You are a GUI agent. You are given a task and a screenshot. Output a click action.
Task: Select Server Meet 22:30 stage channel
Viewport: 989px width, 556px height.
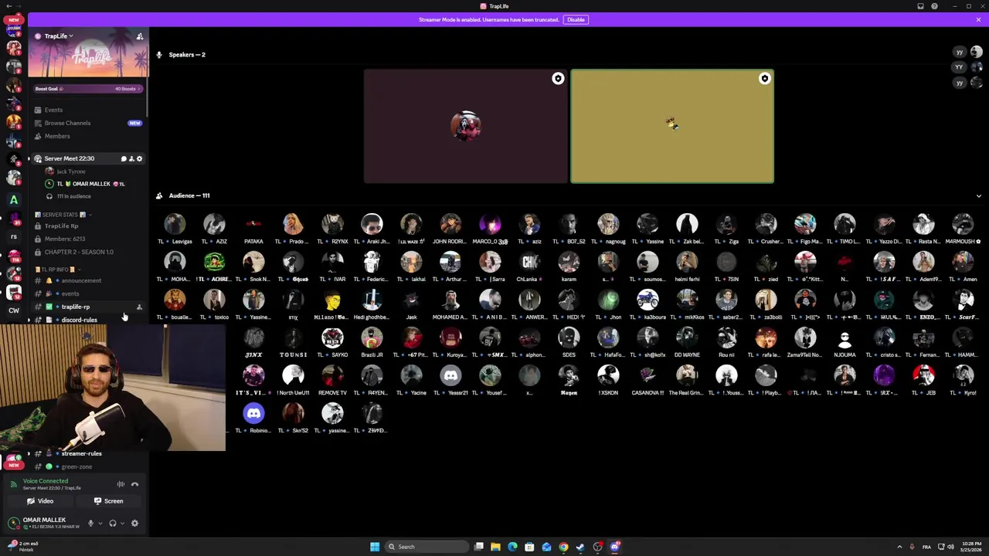[70, 158]
